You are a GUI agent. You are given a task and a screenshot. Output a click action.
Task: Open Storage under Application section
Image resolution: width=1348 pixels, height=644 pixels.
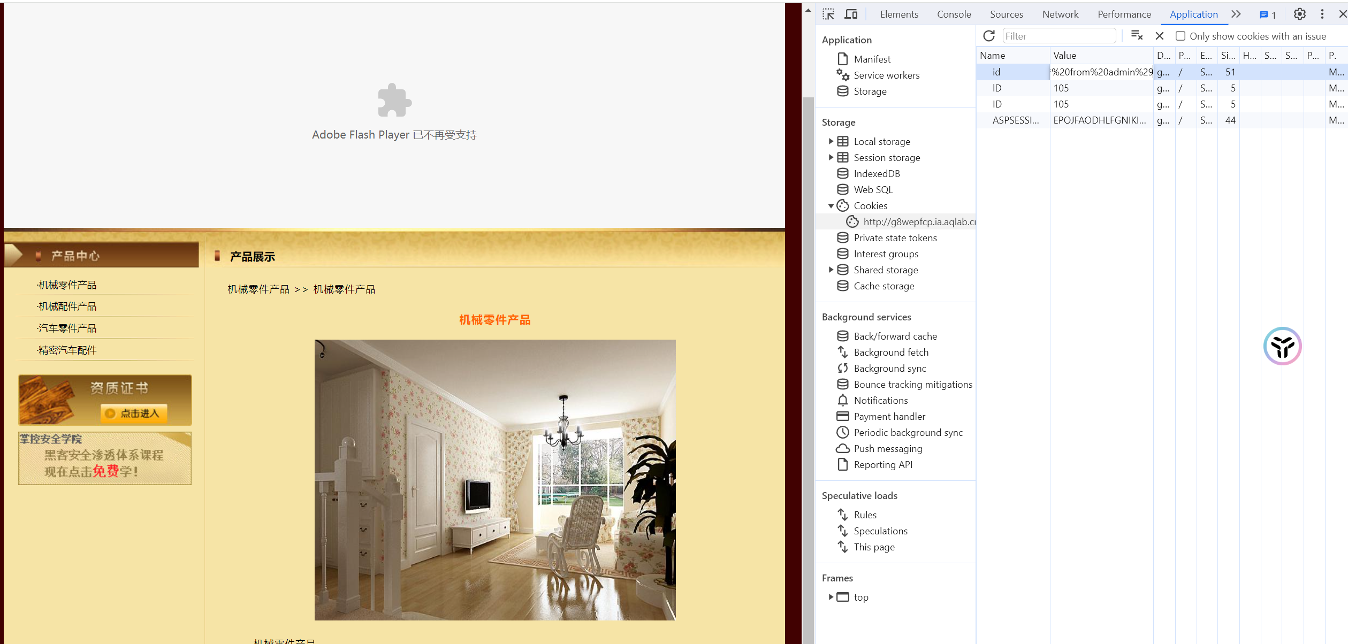(870, 91)
